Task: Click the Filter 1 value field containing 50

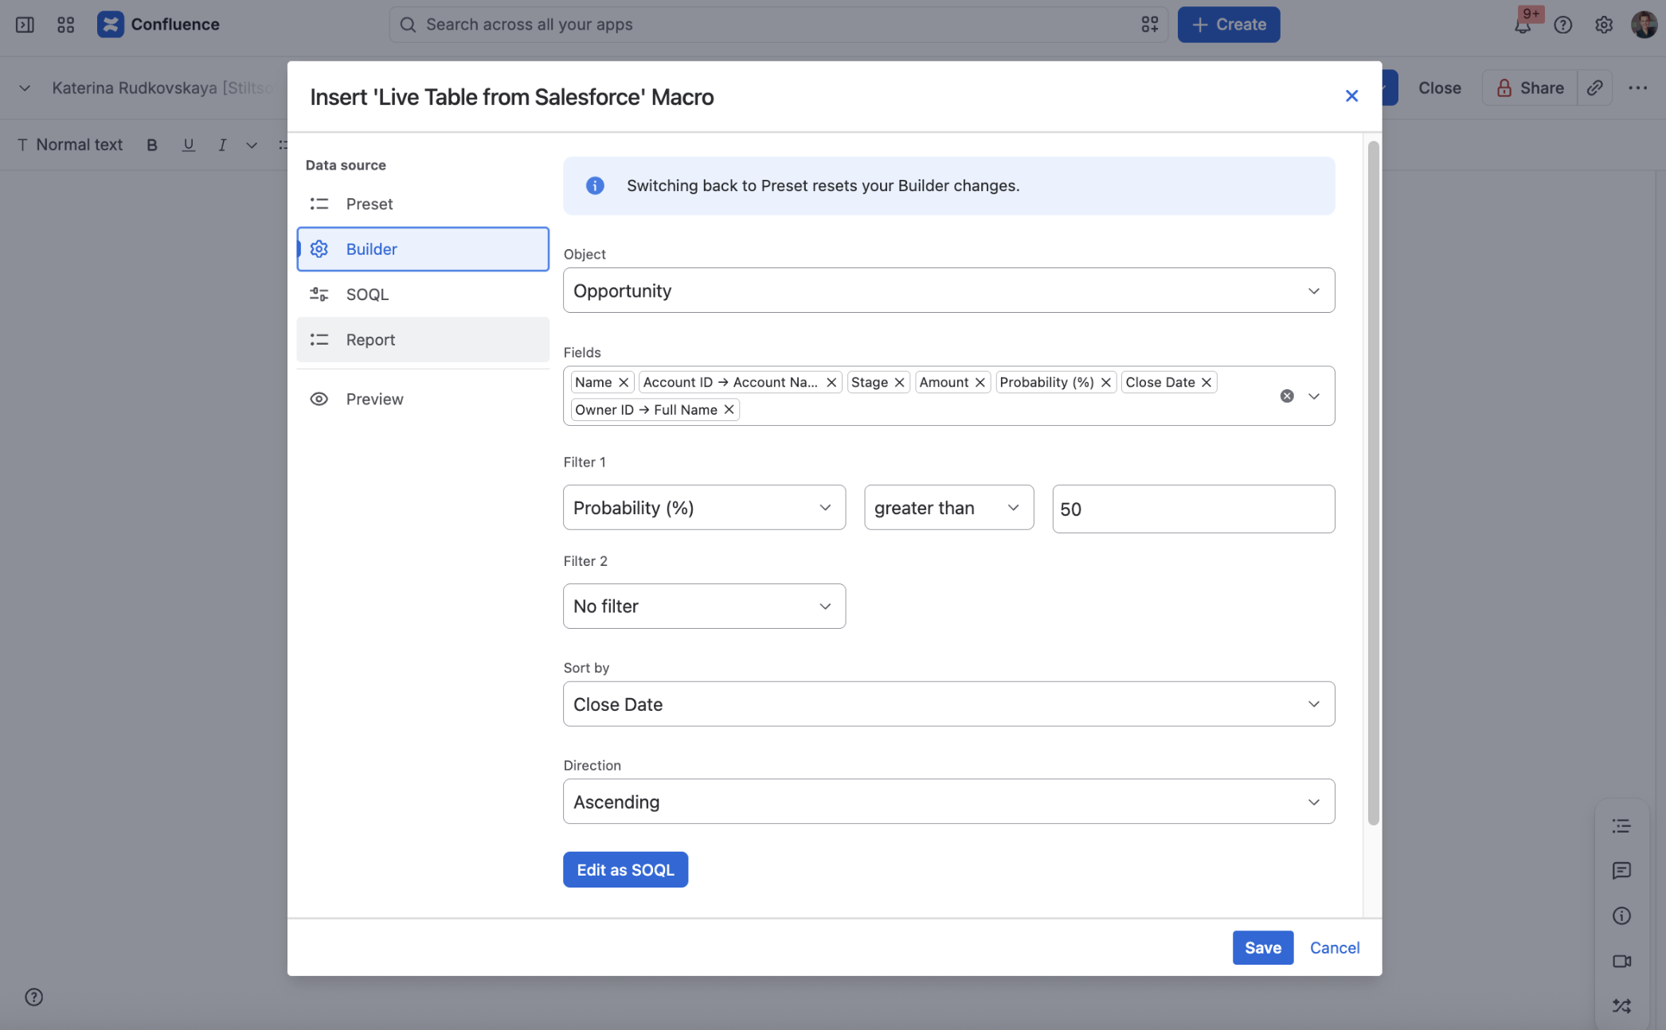Action: pos(1193,509)
